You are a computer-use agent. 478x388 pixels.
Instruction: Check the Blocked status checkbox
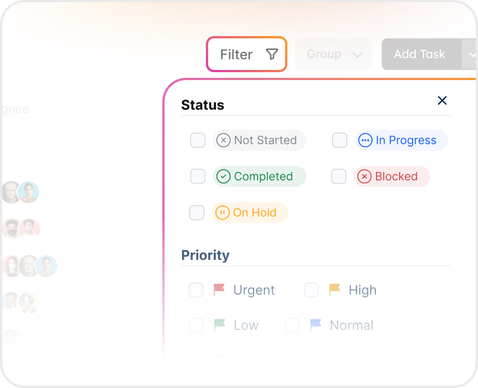tap(338, 177)
